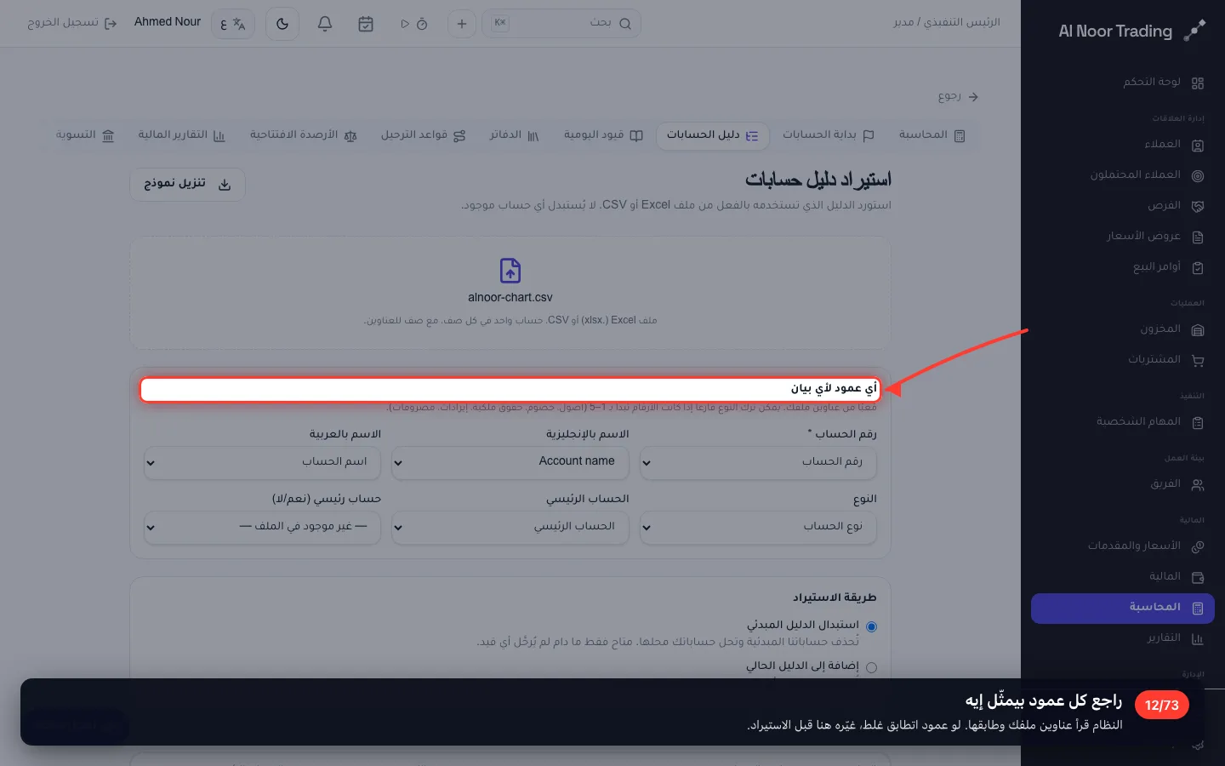Open أوامر البيع sales orders in sidebar
Image resolution: width=1225 pixels, height=766 pixels.
(x=1123, y=267)
